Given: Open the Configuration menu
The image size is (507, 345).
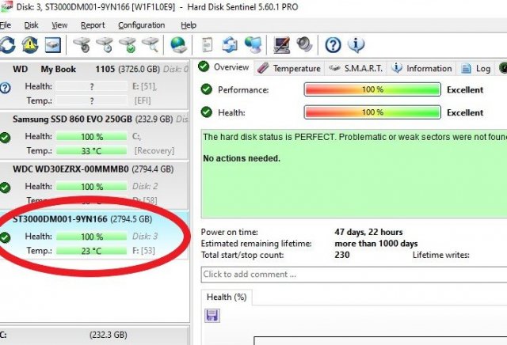Looking at the screenshot, I should tap(142, 25).
